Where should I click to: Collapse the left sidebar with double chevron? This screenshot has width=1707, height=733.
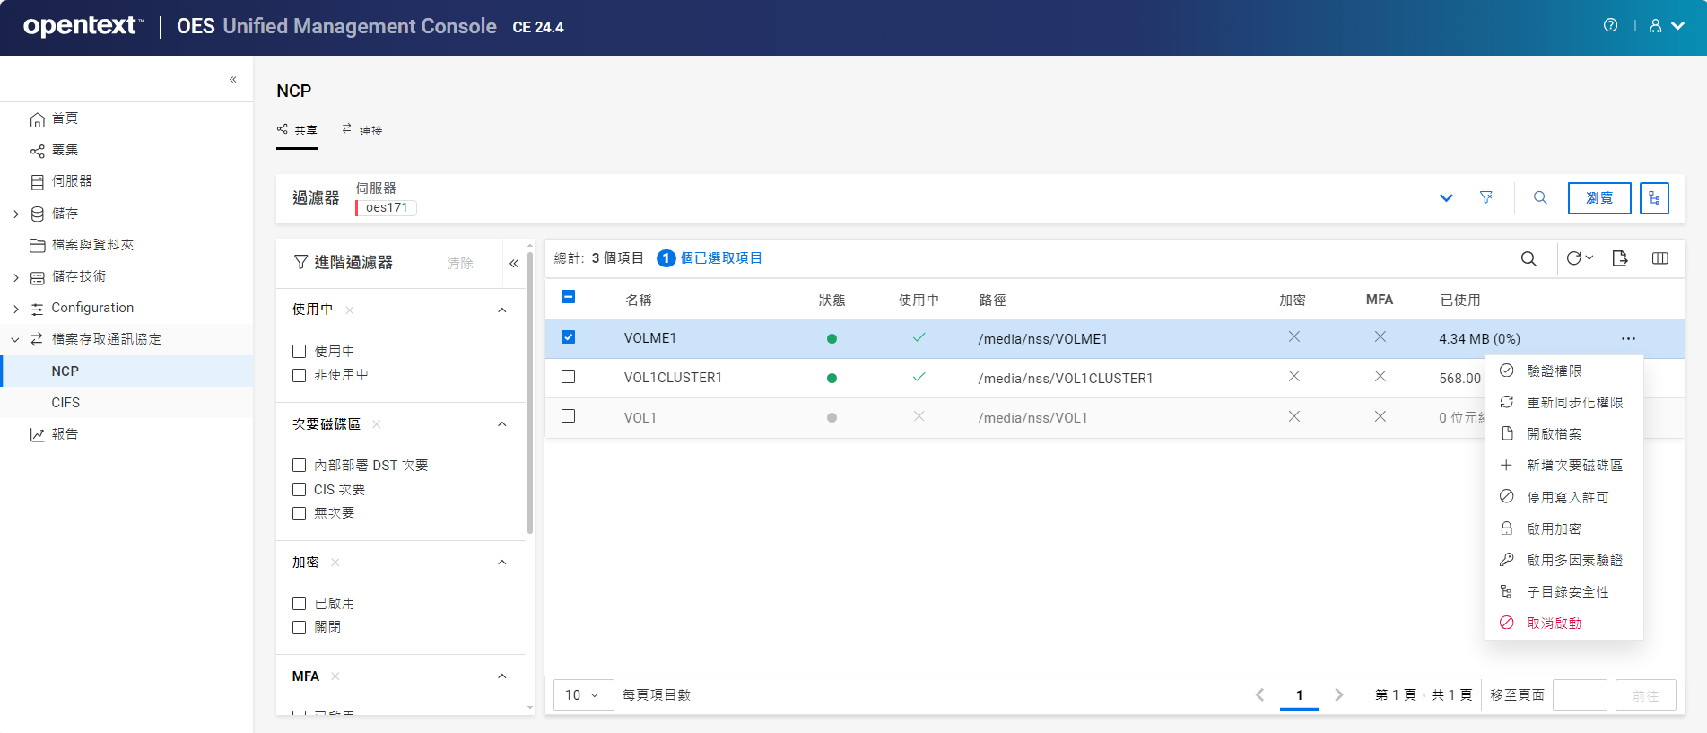[x=232, y=79]
